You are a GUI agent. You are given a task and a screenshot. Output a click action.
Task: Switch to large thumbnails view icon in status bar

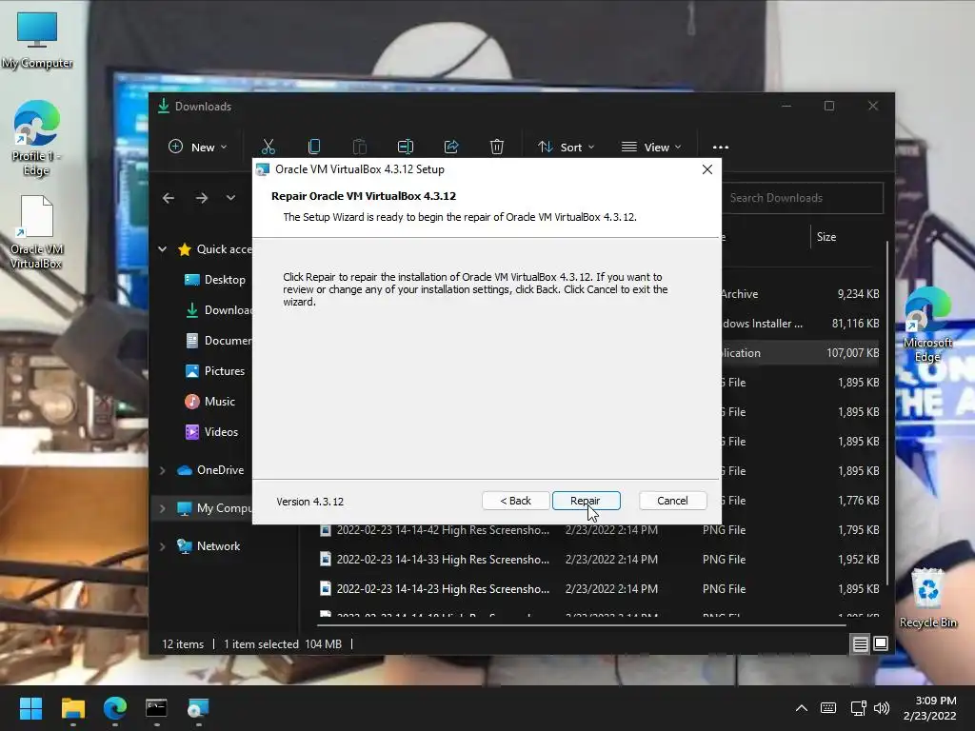click(881, 644)
